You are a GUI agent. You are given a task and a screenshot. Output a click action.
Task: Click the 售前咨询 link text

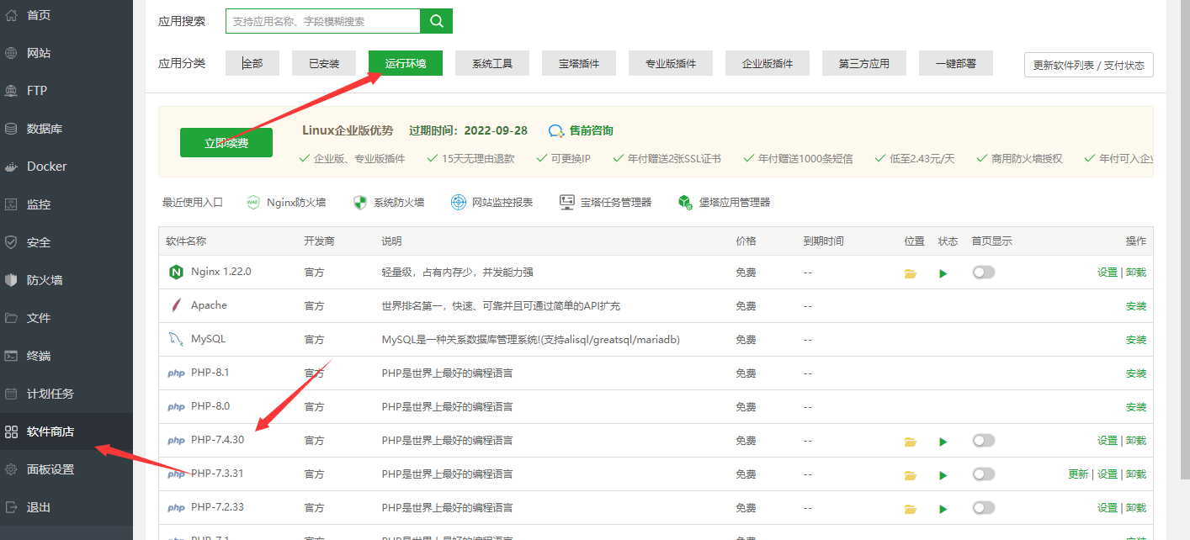592,131
